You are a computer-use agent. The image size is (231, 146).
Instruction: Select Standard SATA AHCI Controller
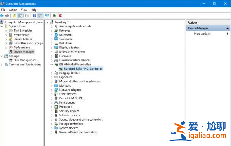[83, 69]
